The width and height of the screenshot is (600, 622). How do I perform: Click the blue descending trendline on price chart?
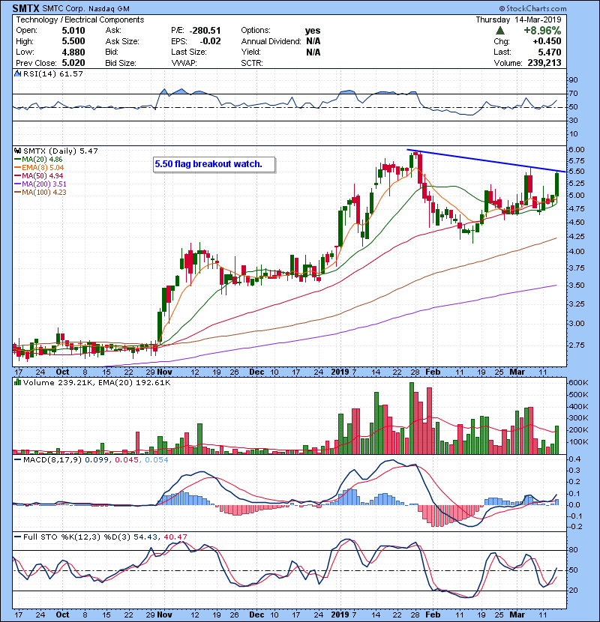487,160
